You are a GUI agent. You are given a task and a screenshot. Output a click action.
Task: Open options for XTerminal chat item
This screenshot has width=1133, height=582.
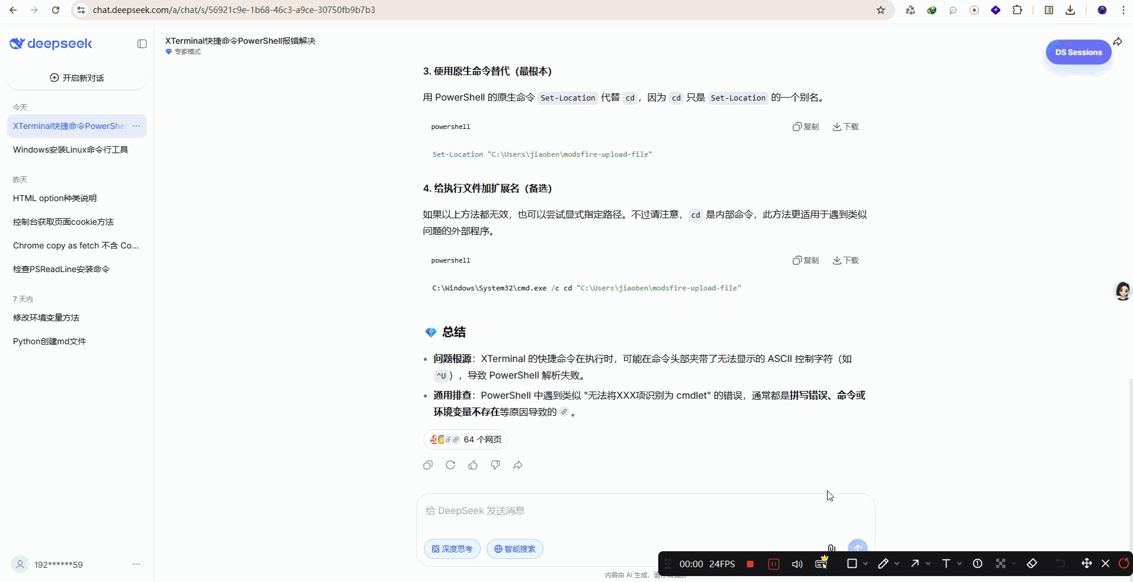click(x=136, y=126)
